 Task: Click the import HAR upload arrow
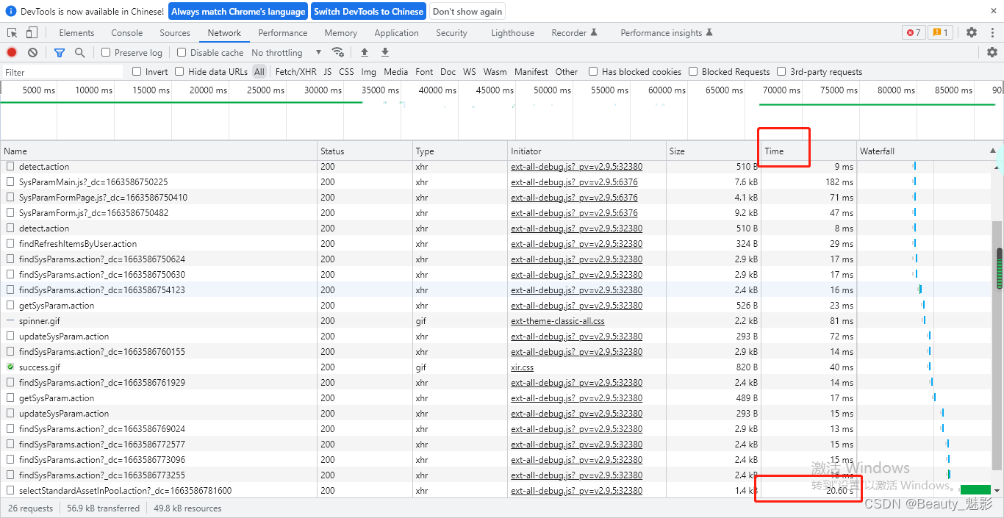tap(365, 53)
